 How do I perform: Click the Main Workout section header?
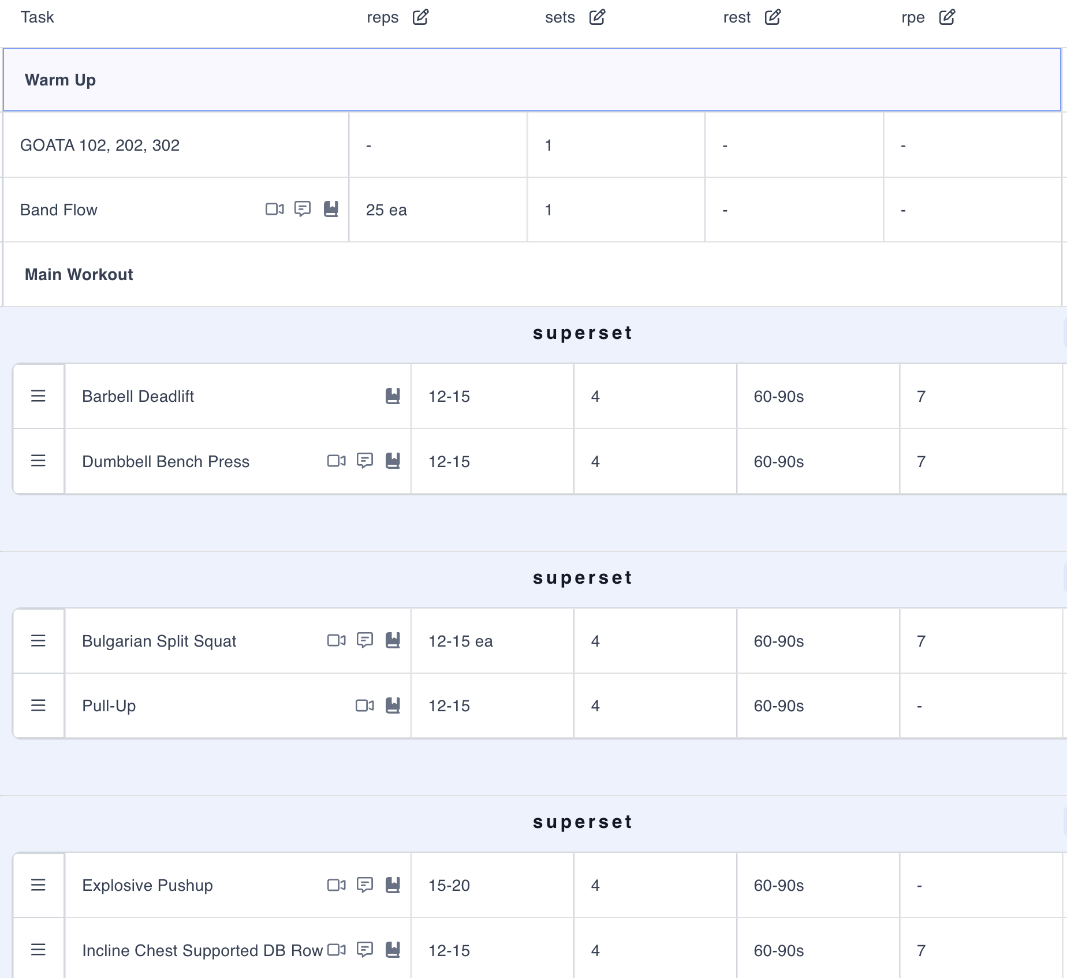point(79,274)
